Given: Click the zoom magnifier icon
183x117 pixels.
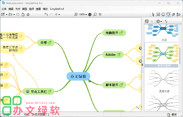Looking at the screenshot, I should tap(76, 14).
